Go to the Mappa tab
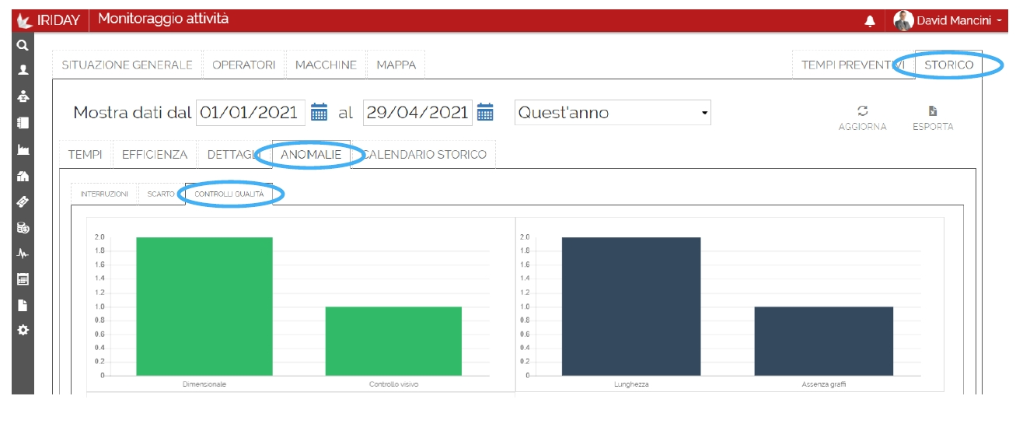 pos(396,65)
